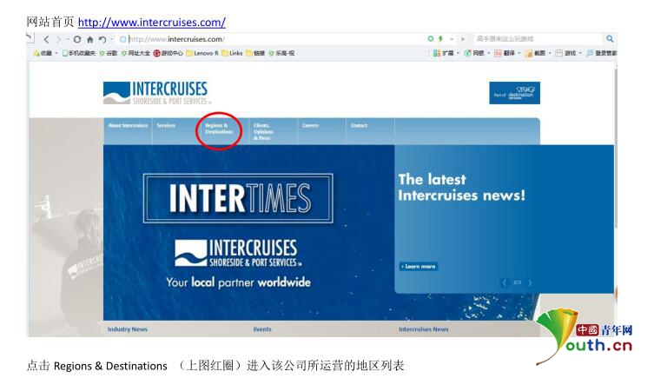Open the About Intercruises menu item
This screenshot has height=378, width=654.
tap(128, 125)
